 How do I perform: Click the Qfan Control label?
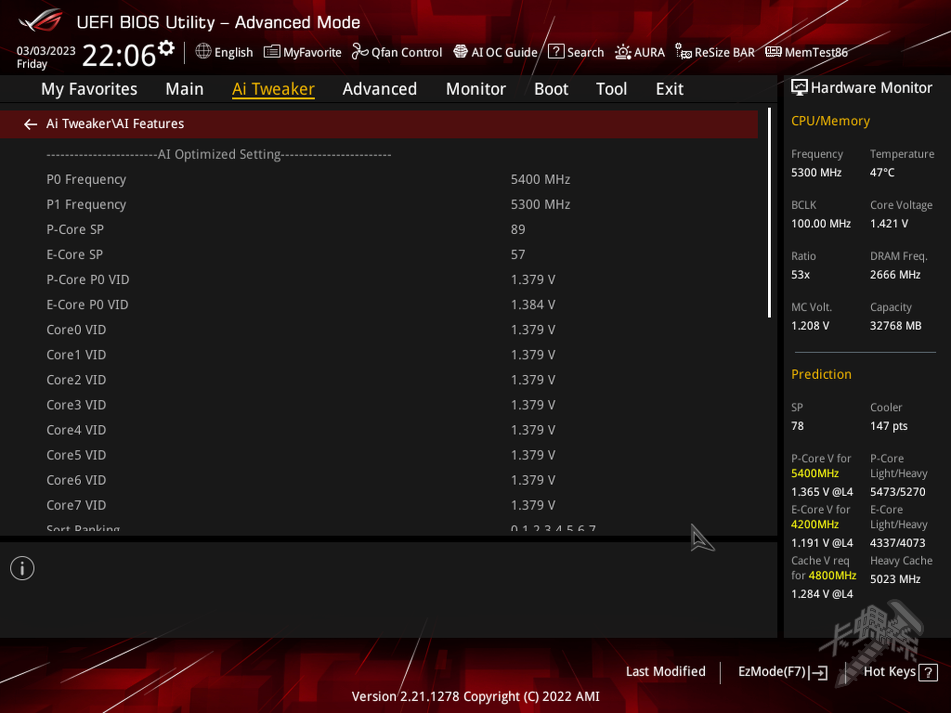point(406,52)
